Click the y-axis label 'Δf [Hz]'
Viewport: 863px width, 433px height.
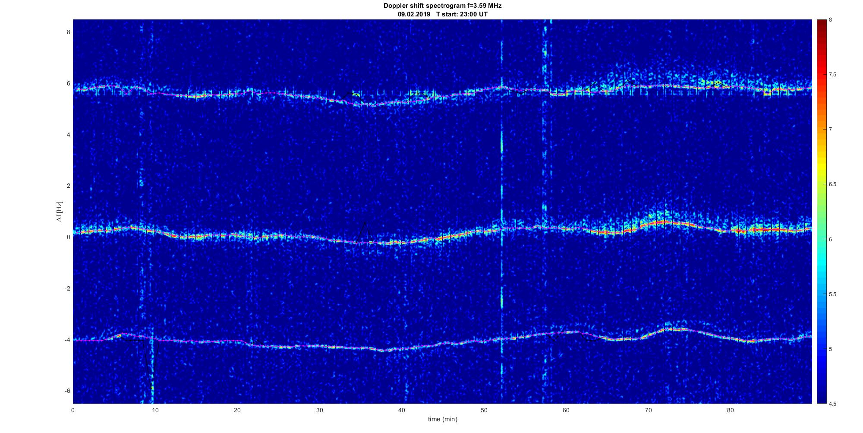(x=60, y=212)
